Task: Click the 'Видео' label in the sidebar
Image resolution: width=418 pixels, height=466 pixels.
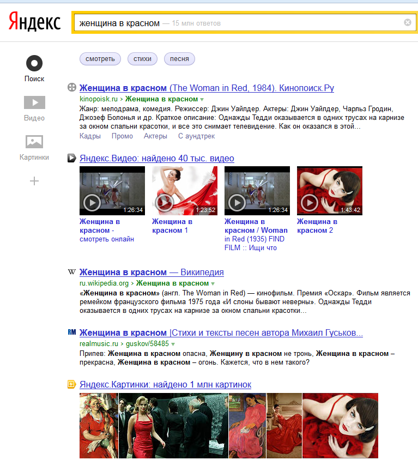Action: [34, 118]
